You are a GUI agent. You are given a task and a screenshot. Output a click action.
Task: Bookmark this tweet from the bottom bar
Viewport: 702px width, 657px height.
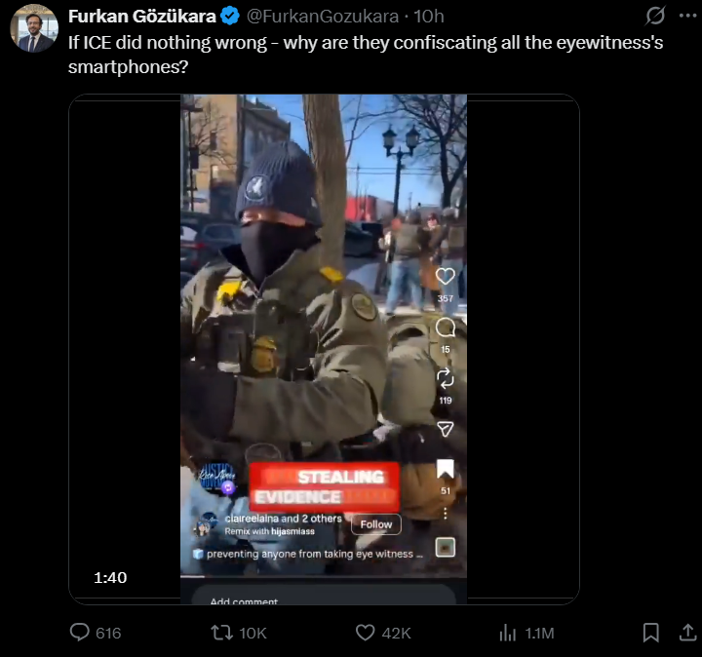650,633
